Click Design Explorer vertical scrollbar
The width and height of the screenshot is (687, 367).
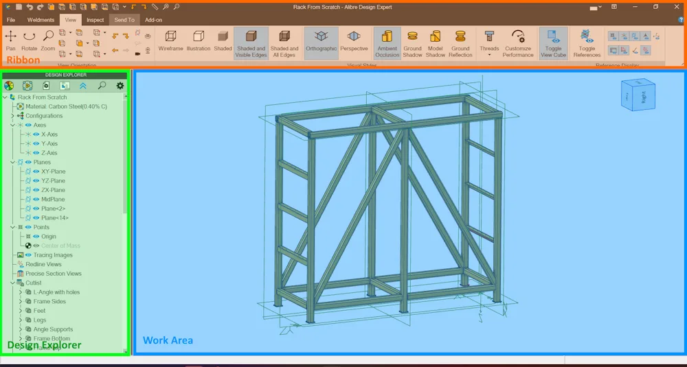[x=125, y=158]
